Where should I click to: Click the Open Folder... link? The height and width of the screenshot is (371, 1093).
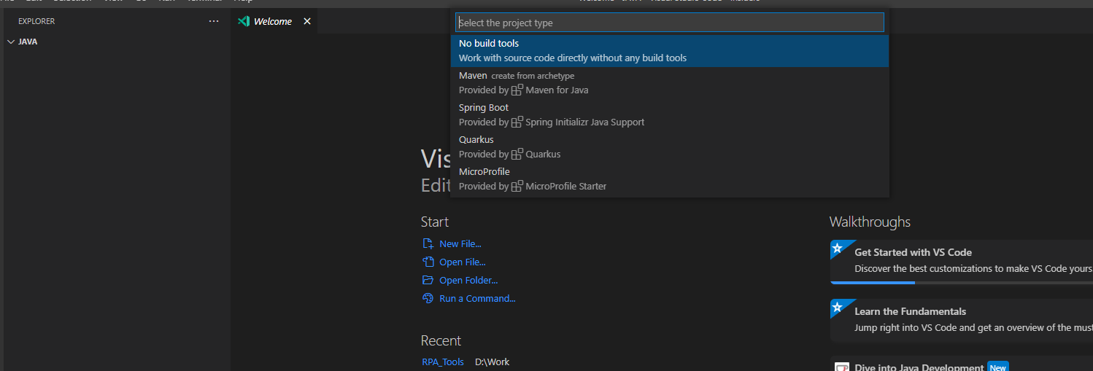point(468,281)
